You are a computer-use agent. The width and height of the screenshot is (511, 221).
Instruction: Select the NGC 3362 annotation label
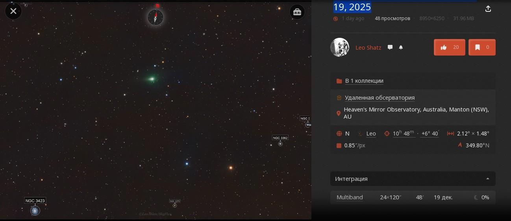(280, 138)
